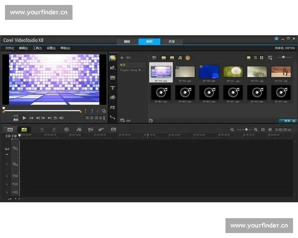
Task: Open the 文件 (File) menu
Action: coord(9,48)
